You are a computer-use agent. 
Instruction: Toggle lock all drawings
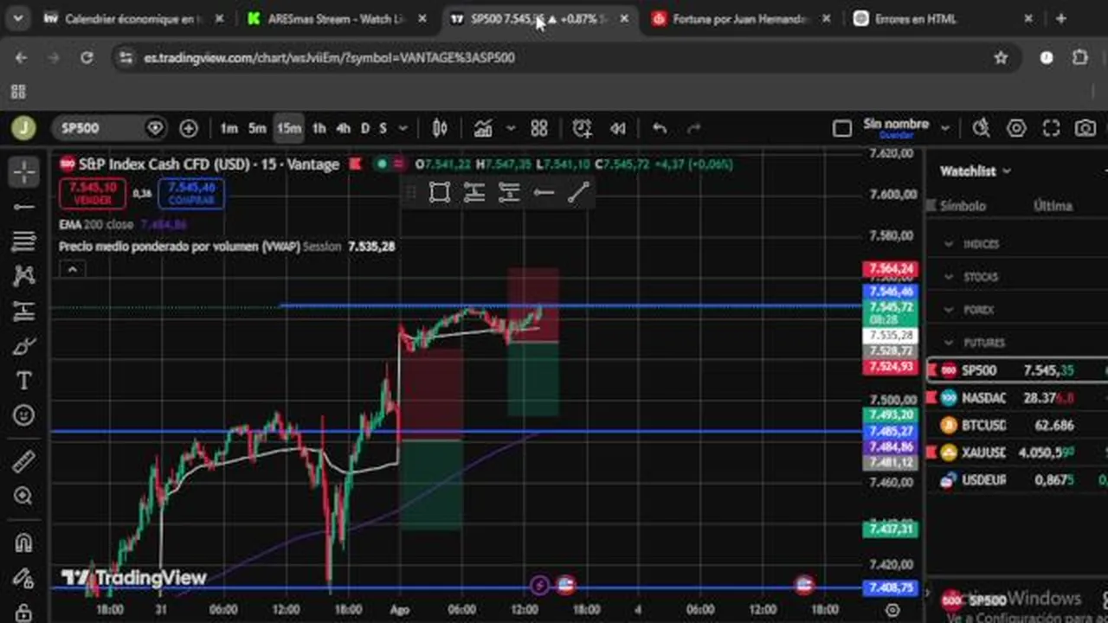click(x=24, y=612)
